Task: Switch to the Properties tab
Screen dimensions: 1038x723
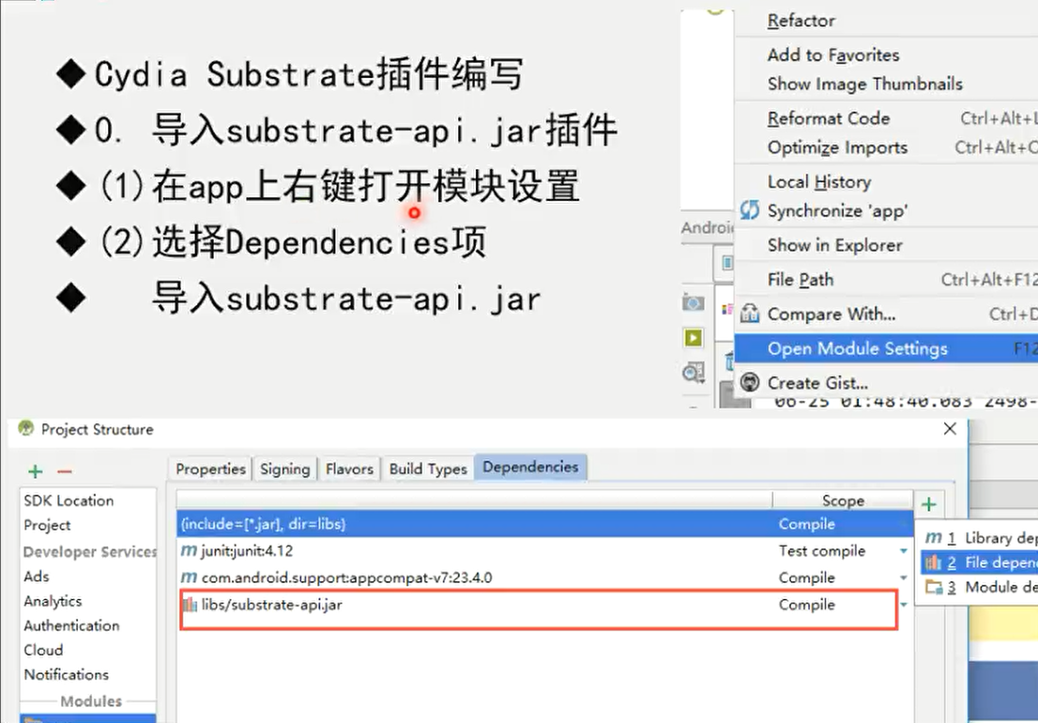Action: click(x=210, y=469)
